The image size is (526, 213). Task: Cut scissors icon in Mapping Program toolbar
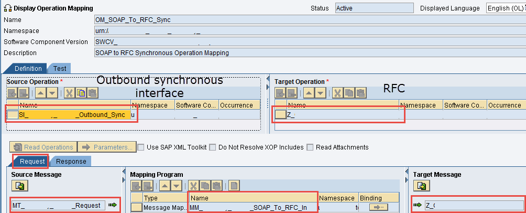193,185
